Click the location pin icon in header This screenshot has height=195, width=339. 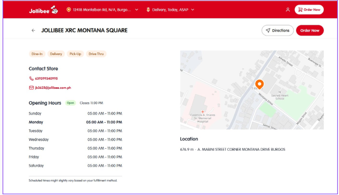tap(69, 10)
